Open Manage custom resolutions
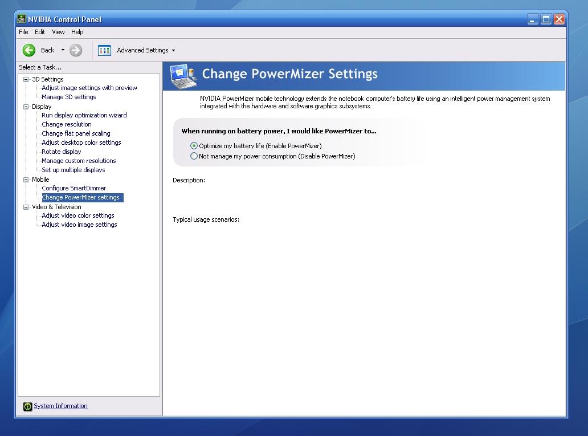The width and height of the screenshot is (588, 436). tap(79, 161)
